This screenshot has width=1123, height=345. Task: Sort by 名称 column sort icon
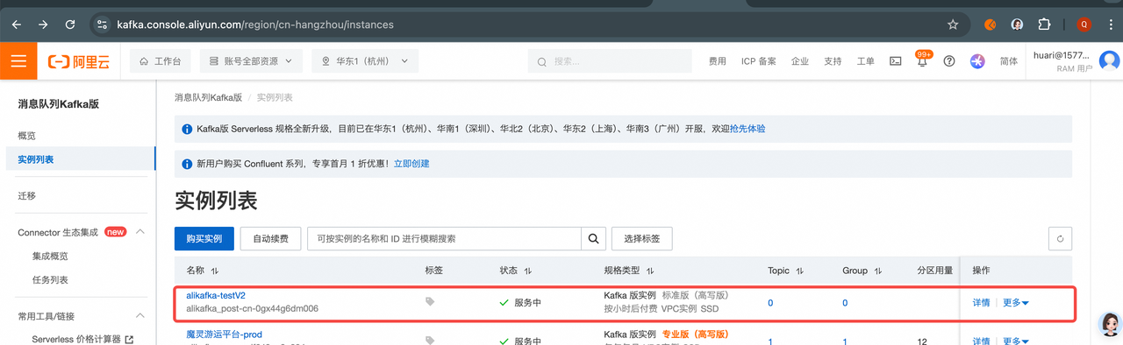pyautogui.click(x=215, y=271)
